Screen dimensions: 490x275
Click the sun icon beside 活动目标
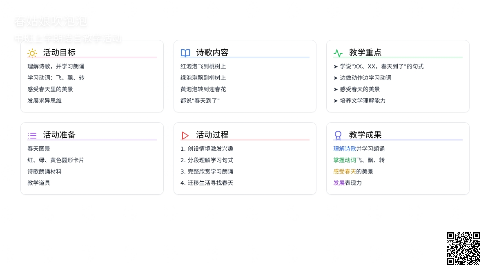click(x=32, y=53)
